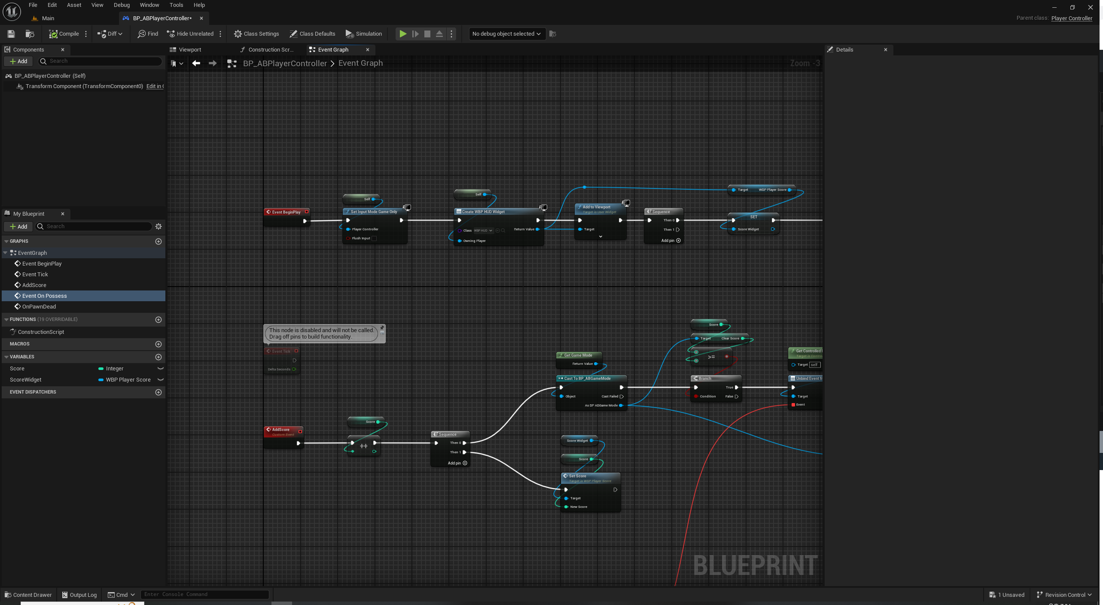
Task: Add a new component
Action: point(18,61)
